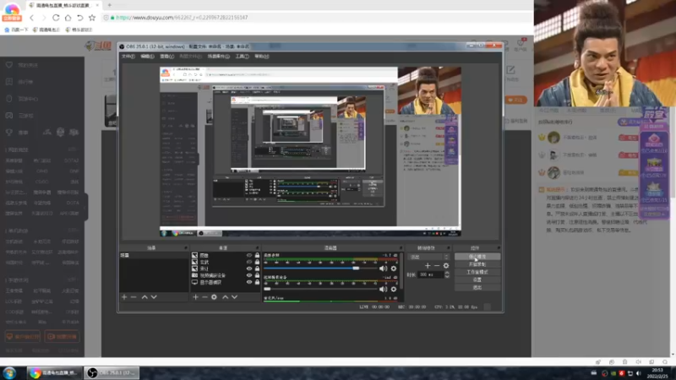Screen dimensions: 676x380
Task: Click Start Recording in OBS Controls
Action: [477, 264]
